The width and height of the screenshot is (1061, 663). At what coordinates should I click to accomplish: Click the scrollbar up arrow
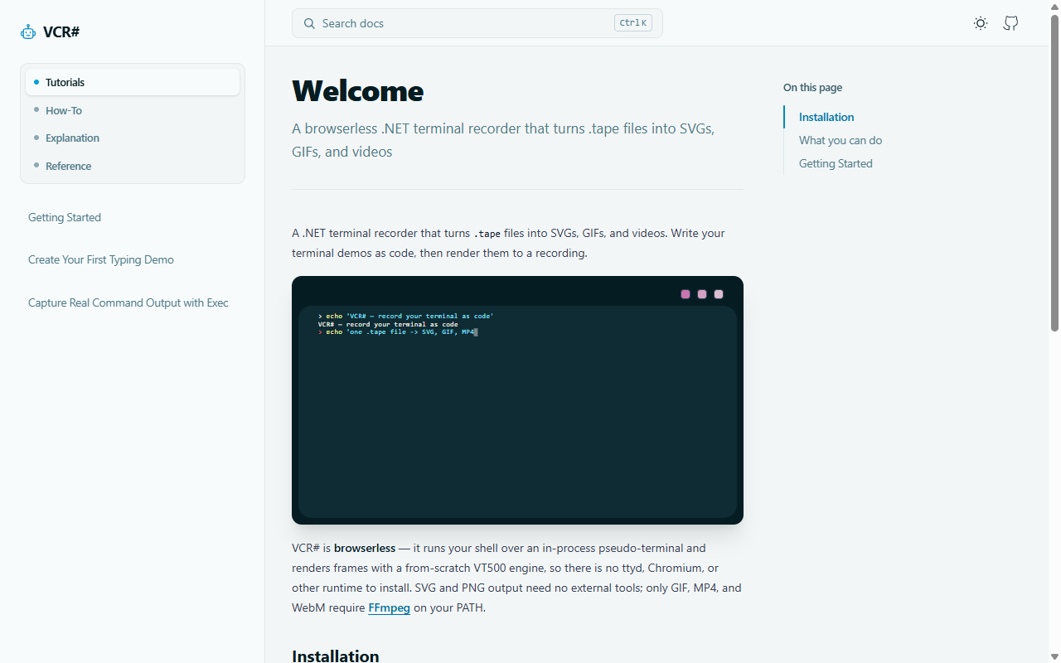(1054, 6)
